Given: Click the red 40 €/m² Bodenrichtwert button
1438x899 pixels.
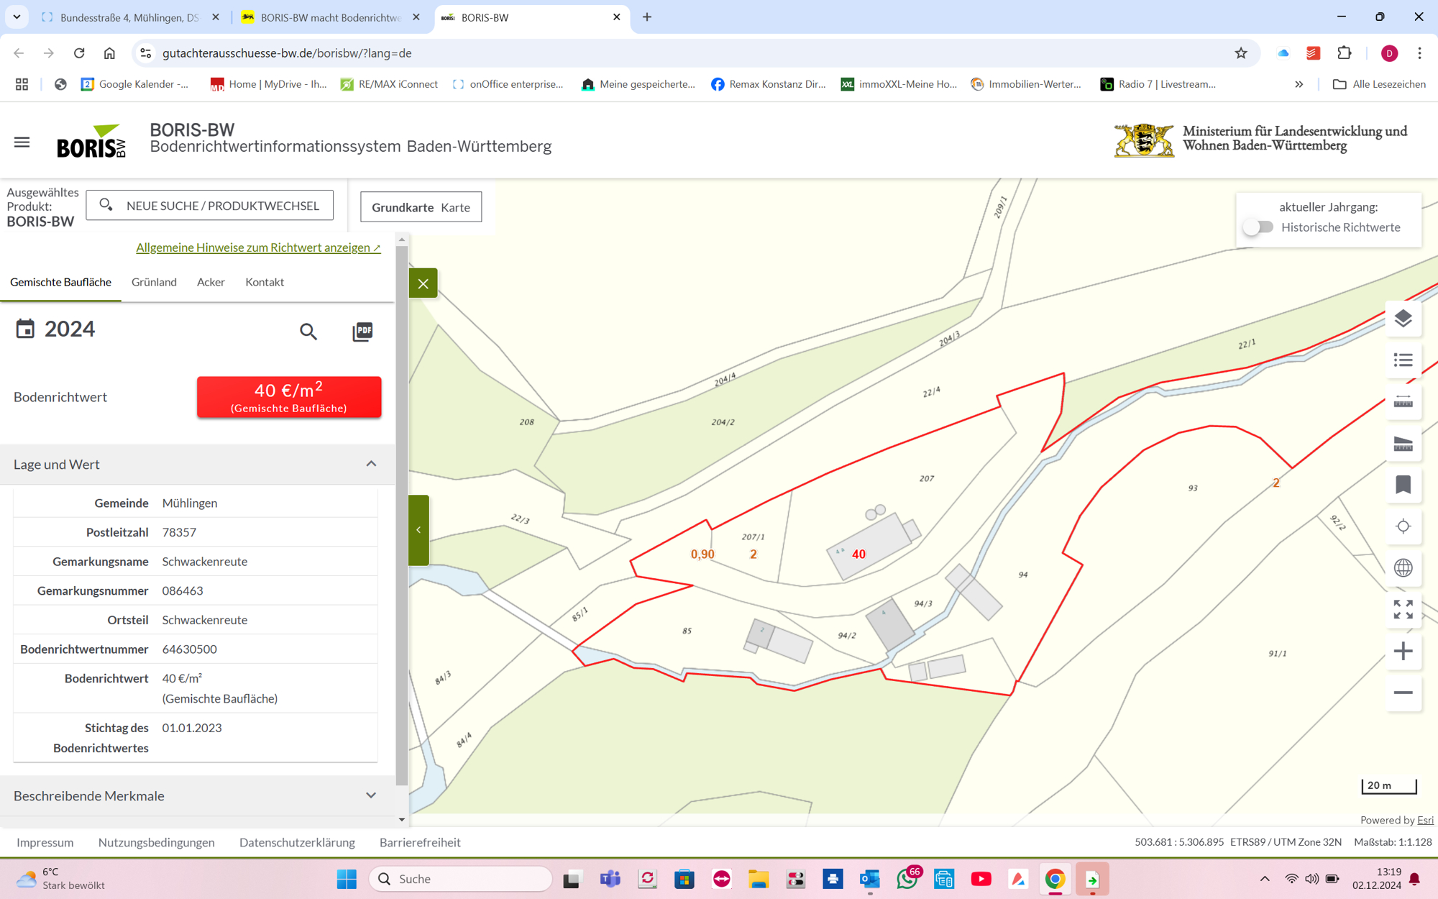Looking at the screenshot, I should pos(289,397).
